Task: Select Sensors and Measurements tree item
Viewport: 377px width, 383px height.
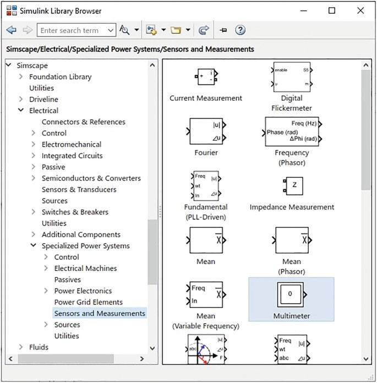Action: 100,313
